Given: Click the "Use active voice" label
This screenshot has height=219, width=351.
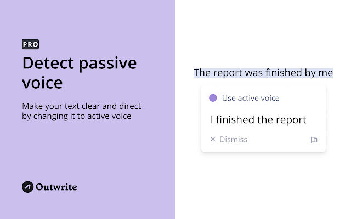Looking at the screenshot, I should tap(251, 98).
